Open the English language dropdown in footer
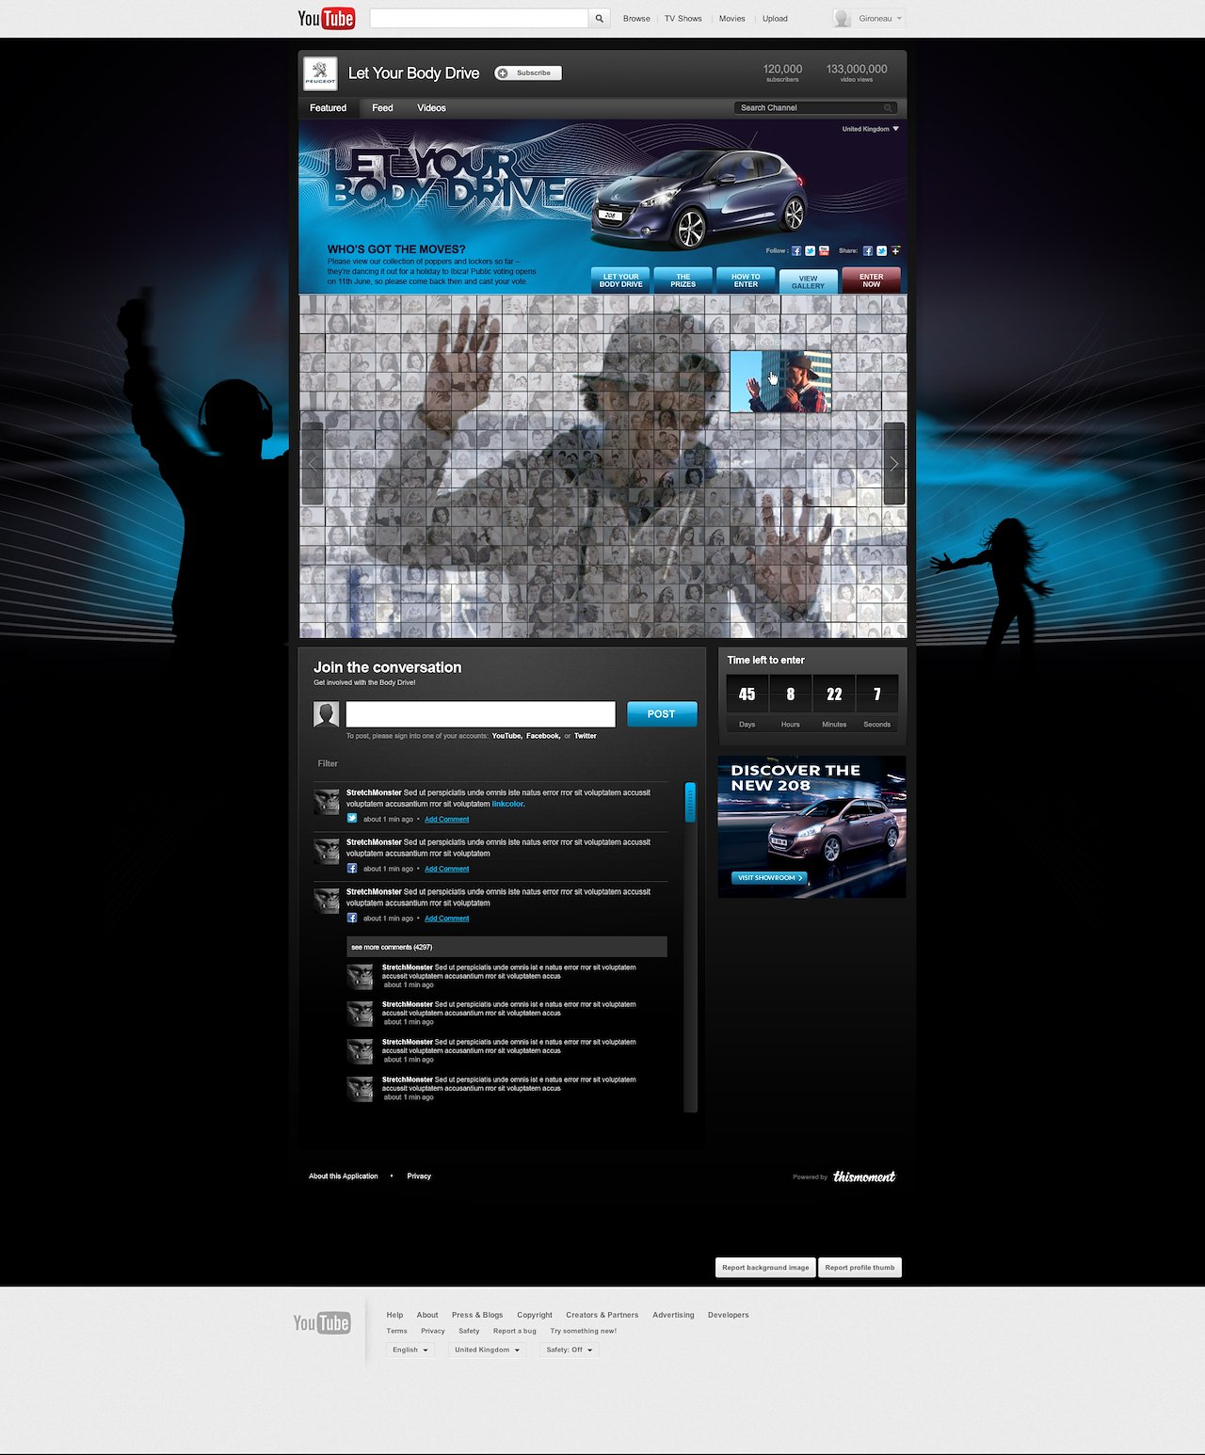Screen dimensions: 1205x1455 click(410, 1350)
